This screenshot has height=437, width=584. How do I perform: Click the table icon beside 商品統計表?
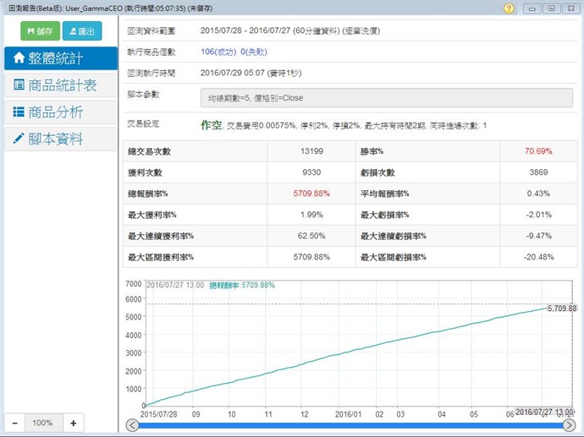(19, 85)
